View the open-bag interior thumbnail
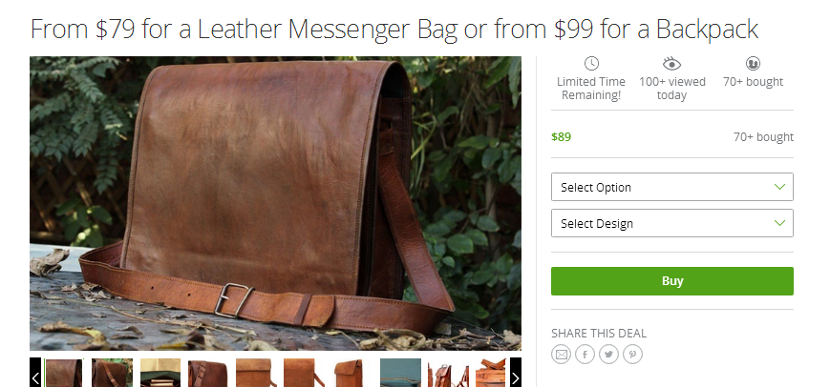The height and width of the screenshot is (387, 830). coord(160,373)
